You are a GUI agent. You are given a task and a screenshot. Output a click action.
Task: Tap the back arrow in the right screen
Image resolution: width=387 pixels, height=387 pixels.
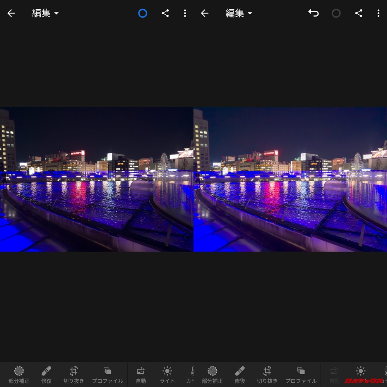tap(205, 13)
